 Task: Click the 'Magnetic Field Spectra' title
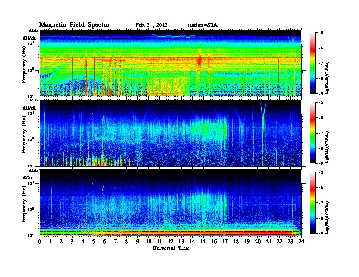74,25
